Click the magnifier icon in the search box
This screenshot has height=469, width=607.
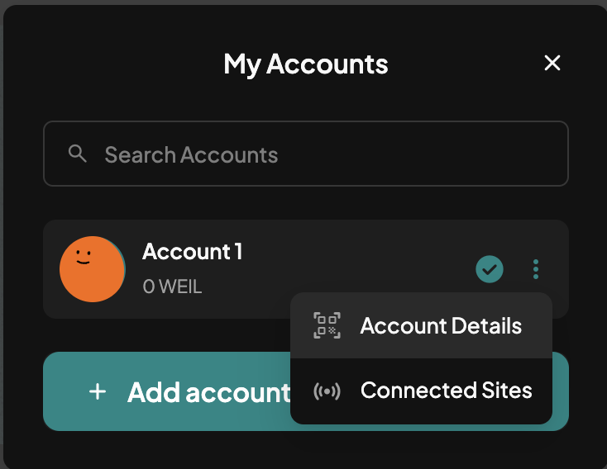click(x=77, y=154)
